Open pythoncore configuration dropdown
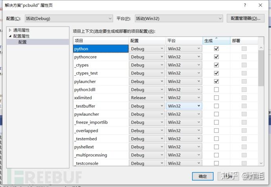This screenshot has width=271, height=187. [147, 57]
